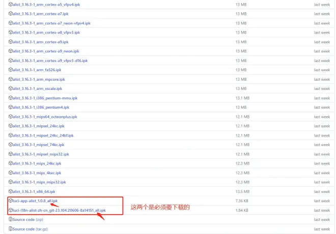Click the archive icon beside Source code (tar.gz)
This screenshot has height=234, width=336.
pos(11,228)
